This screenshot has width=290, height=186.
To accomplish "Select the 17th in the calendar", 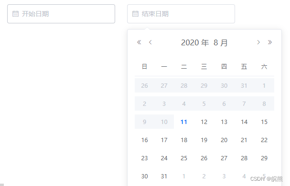I will [164, 140].
